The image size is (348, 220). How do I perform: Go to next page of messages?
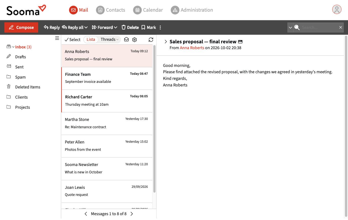132,214
